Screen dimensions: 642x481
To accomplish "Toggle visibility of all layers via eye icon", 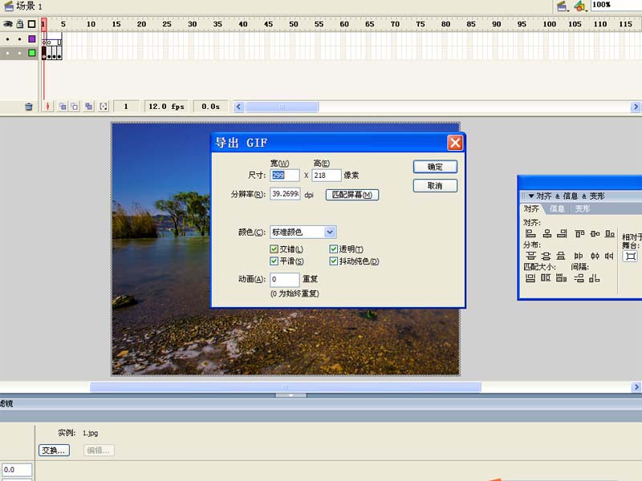I will (8, 24).
